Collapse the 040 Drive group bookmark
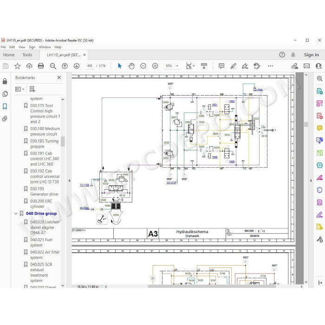Viewport: 325px width, 325px height. (x=16, y=214)
